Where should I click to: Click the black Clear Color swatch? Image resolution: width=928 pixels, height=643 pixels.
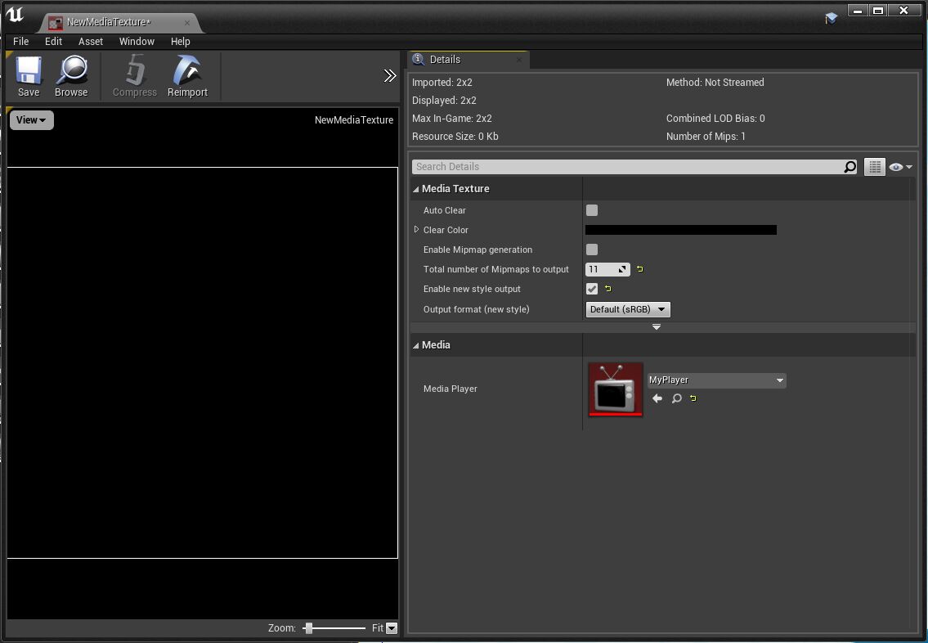pyautogui.click(x=680, y=230)
